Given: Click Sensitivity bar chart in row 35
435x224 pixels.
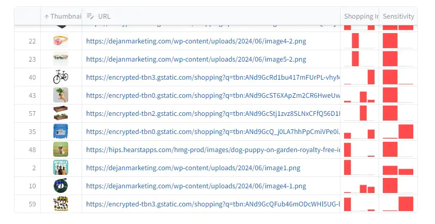Looking at the screenshot, I should point(398,131).
